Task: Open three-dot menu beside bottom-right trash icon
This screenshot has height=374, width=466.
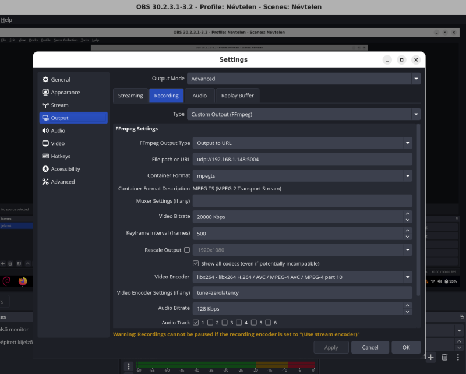Action: pos(458,357)
